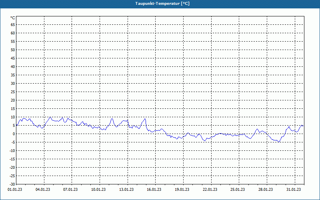Click the 19.01.23 date label

182,190
